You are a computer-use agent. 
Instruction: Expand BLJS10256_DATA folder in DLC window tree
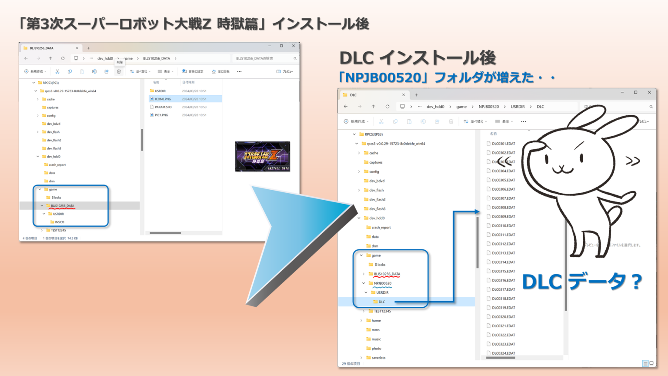click(x=364, y=274)
